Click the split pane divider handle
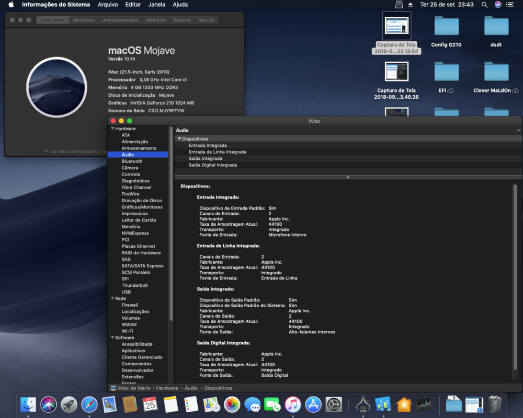The image size is (523, 418). pyautogui.click(x=348, y=177)
